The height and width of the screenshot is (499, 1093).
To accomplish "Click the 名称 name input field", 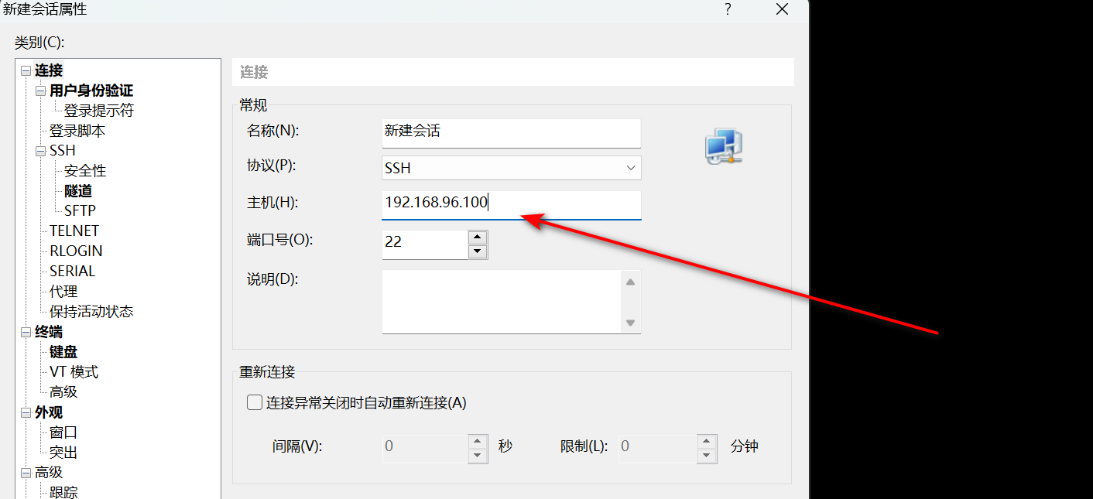I will [511, 132].
